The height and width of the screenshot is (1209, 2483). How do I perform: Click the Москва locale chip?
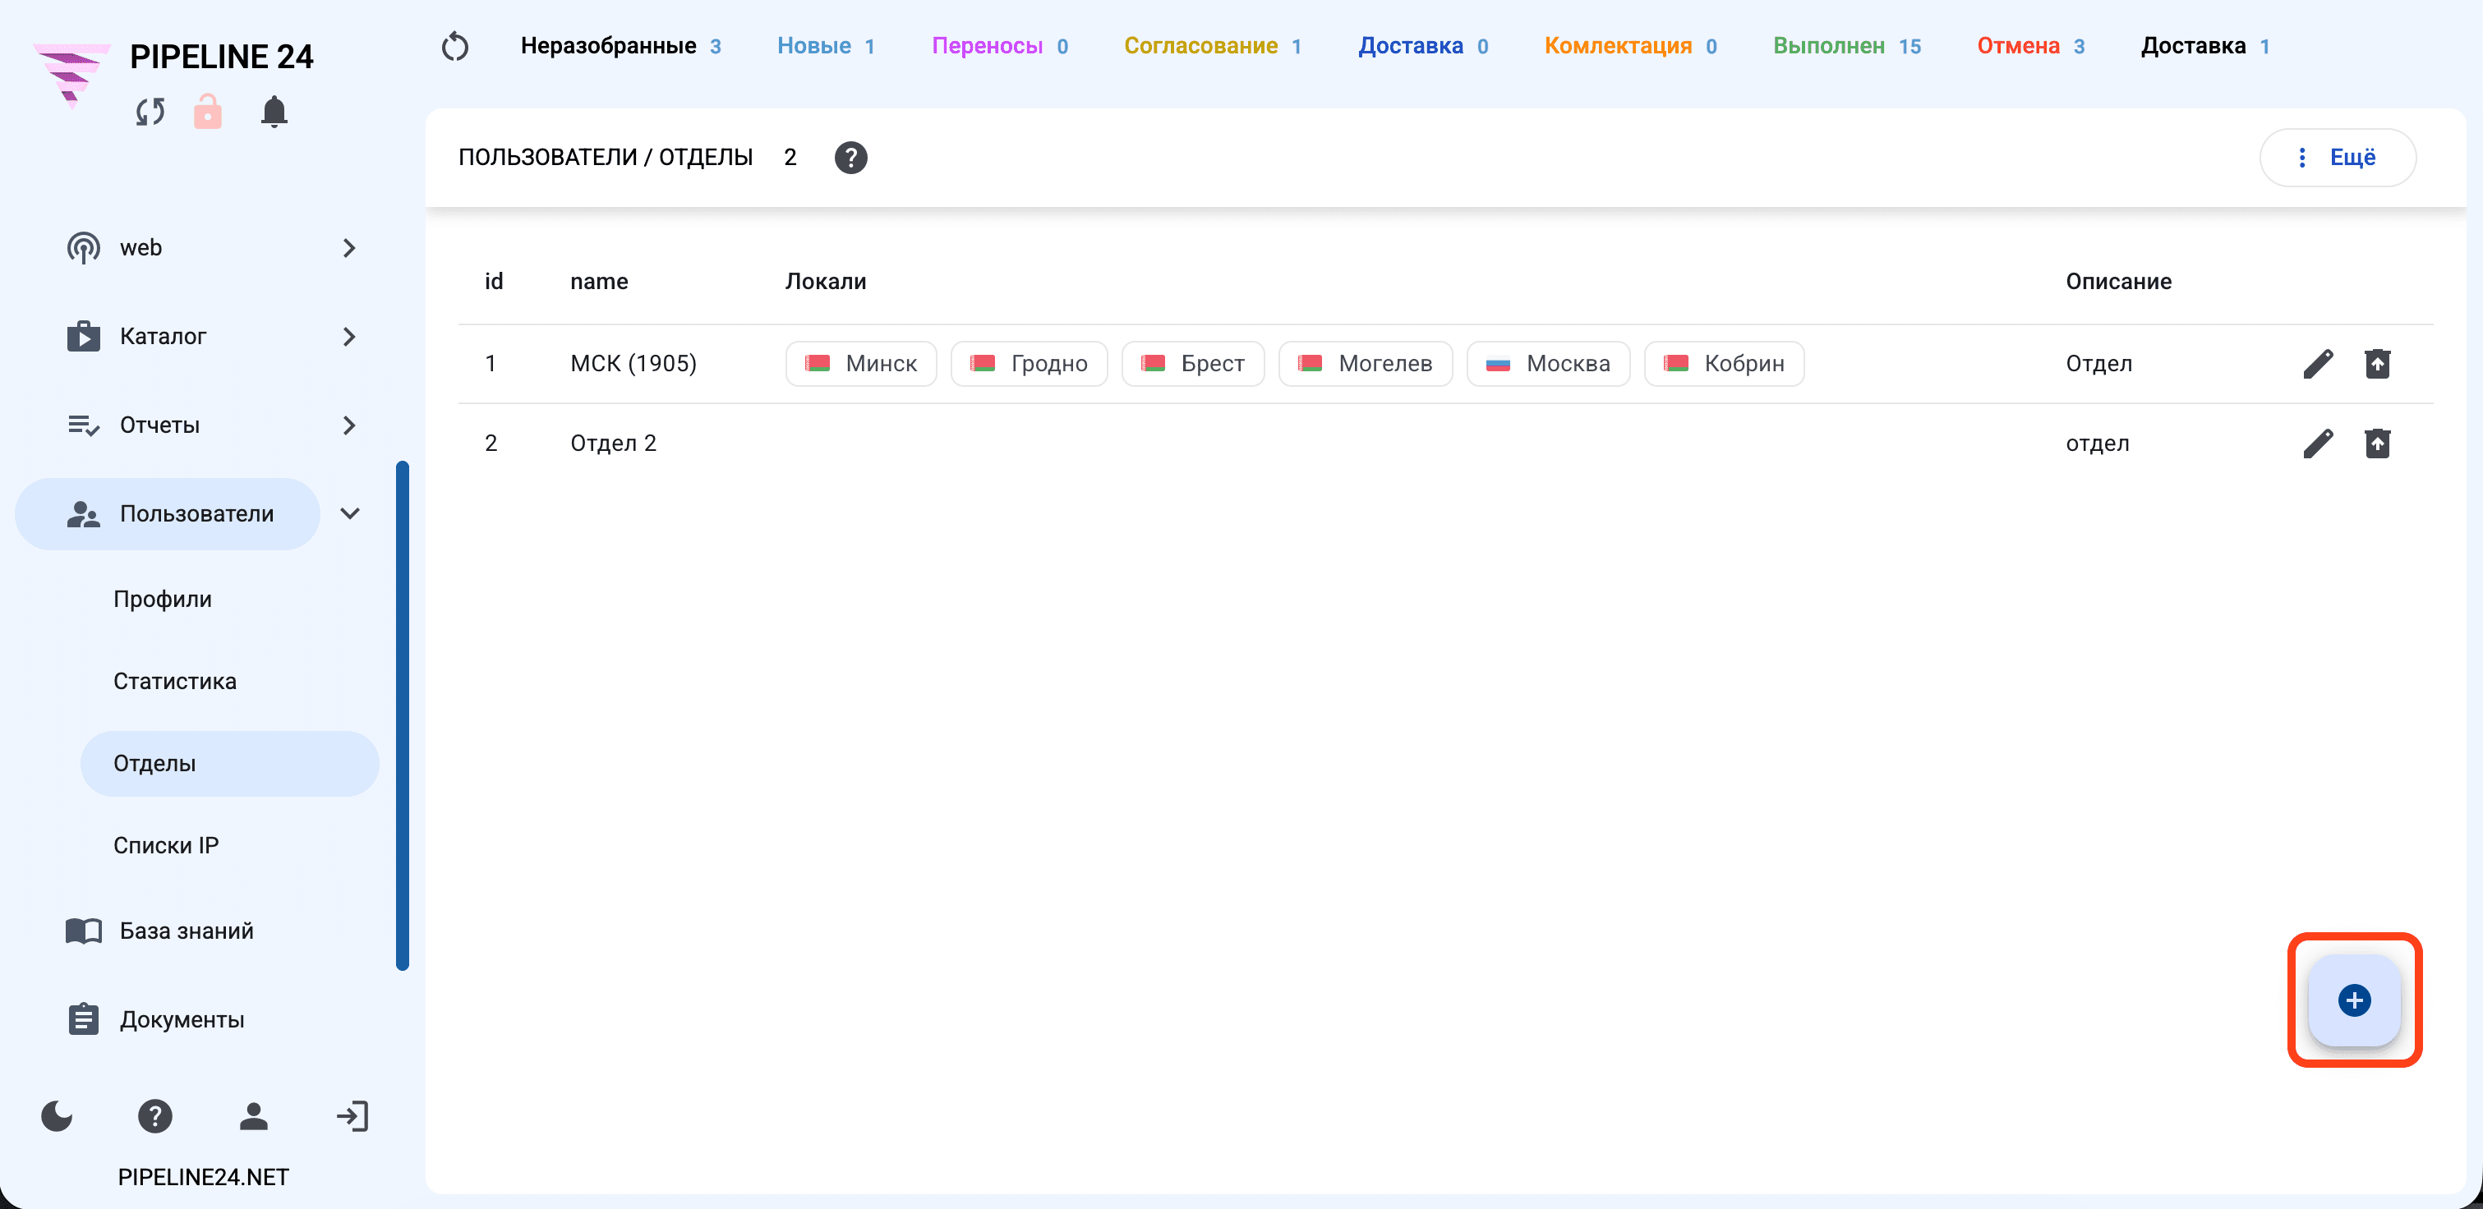click(x=1548, y=364)
